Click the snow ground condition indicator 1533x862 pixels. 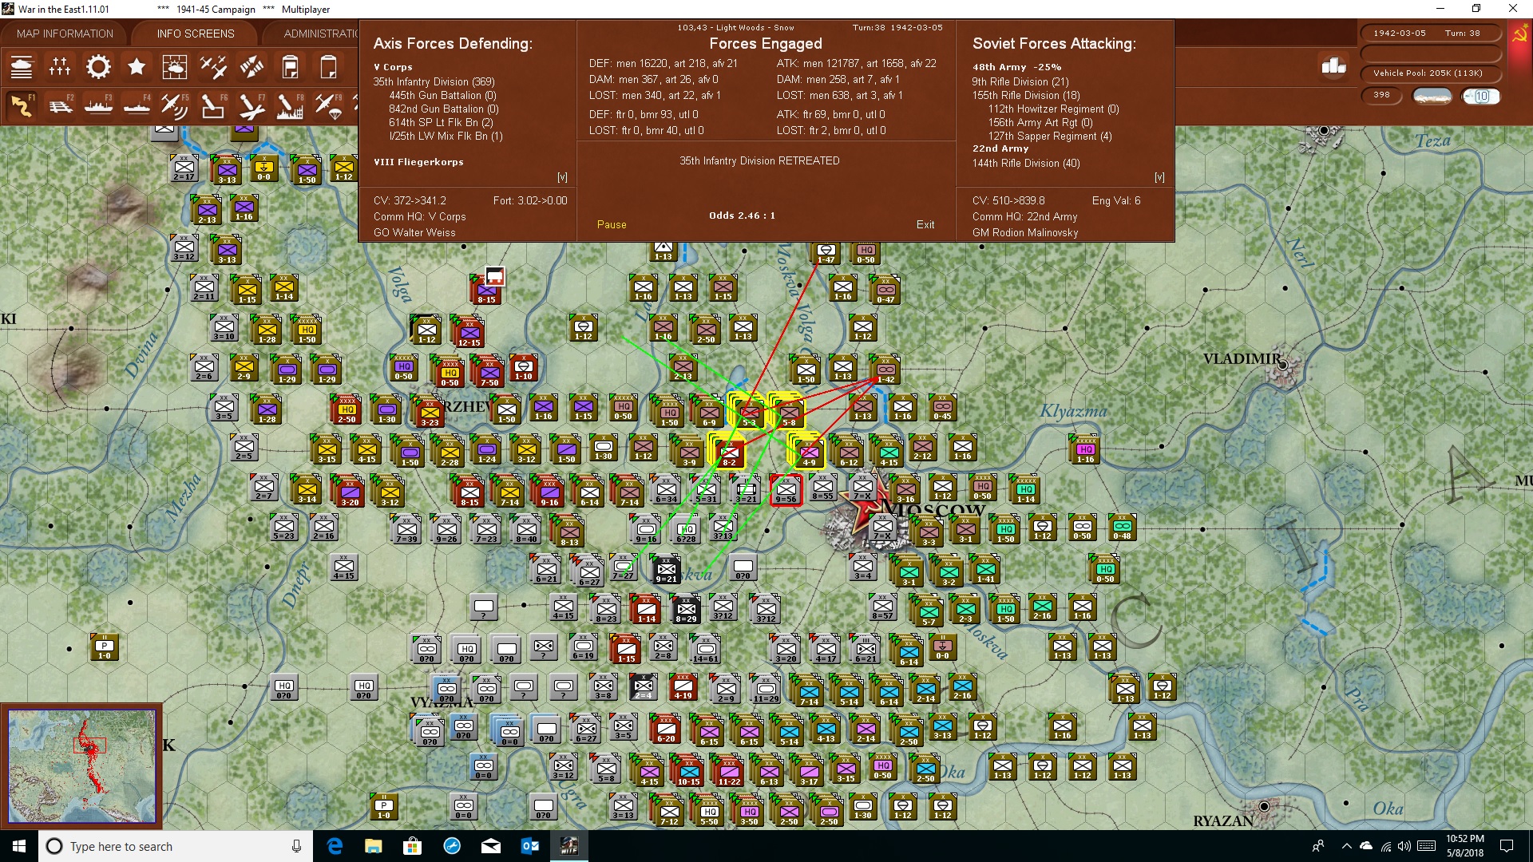1432,97
